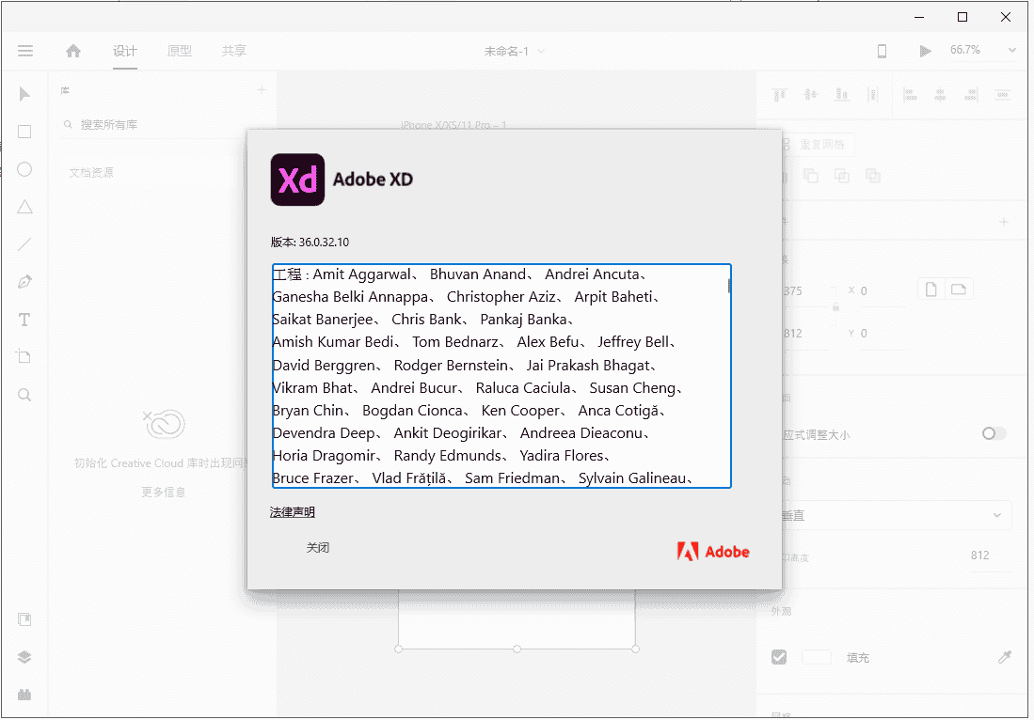Click the 关闭 button in dialog
1034x720 pixels.
click(318, 547)
